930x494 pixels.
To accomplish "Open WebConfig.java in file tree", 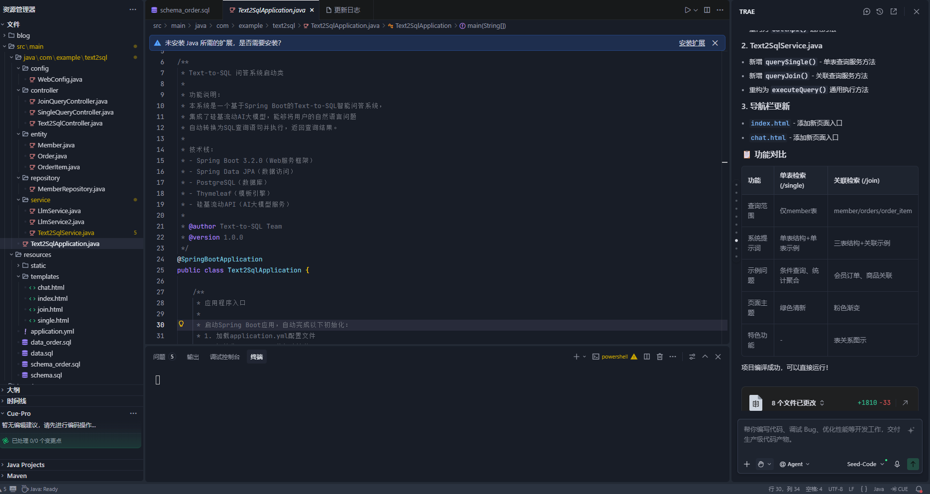I will coord(60,79).
